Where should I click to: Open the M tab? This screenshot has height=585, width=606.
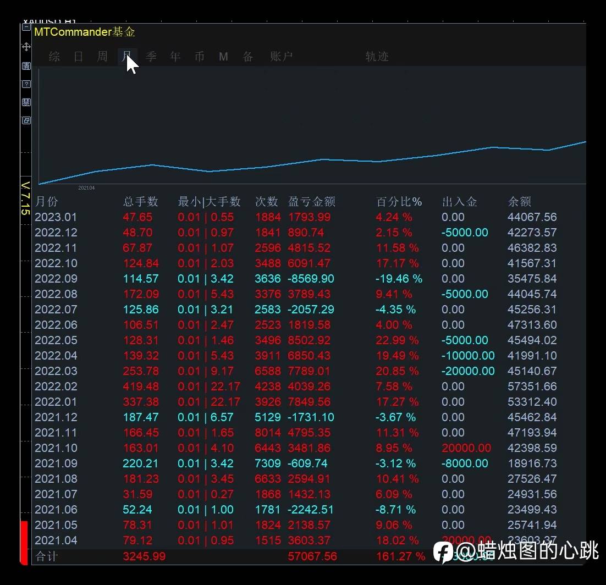pyautogui.click(x=223, y=57)
